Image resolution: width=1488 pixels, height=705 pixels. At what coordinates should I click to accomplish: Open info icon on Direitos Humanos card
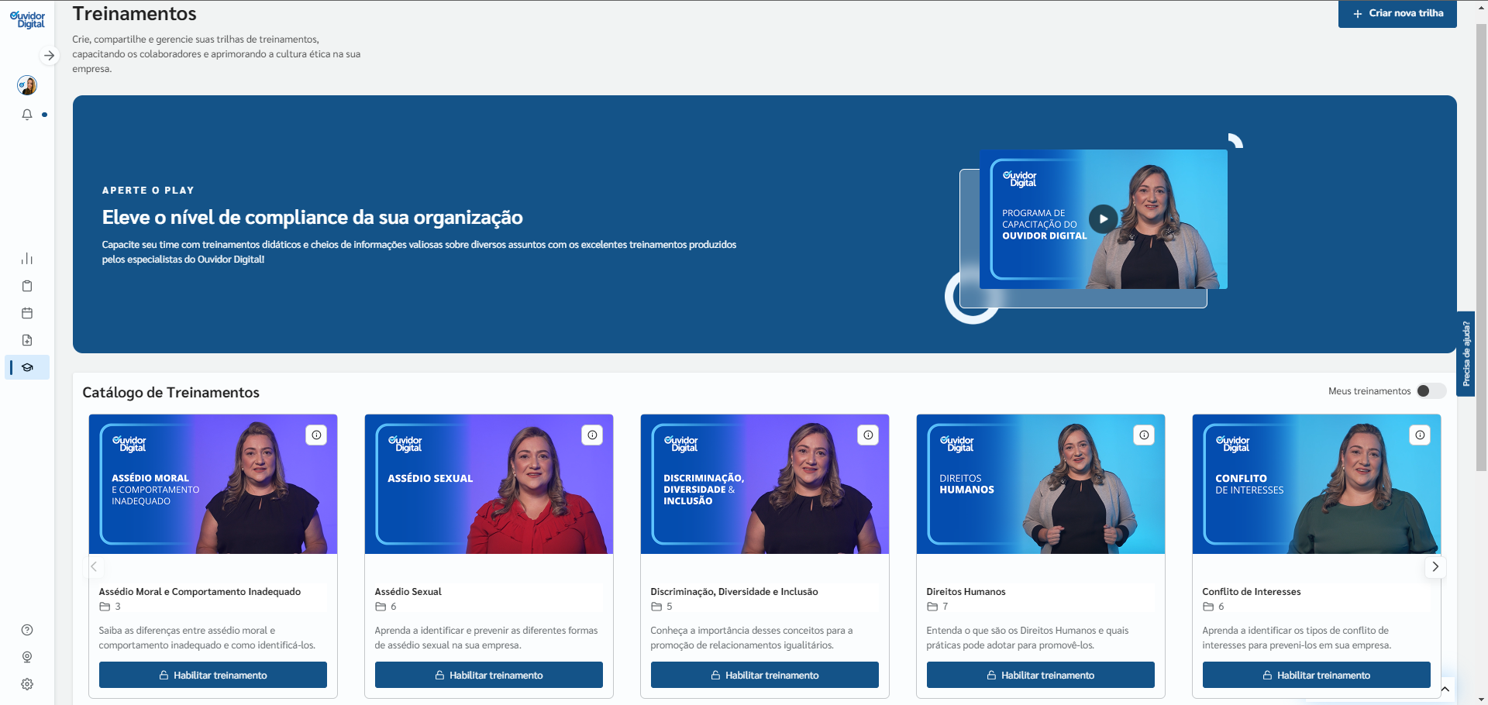click(1144, 435)
